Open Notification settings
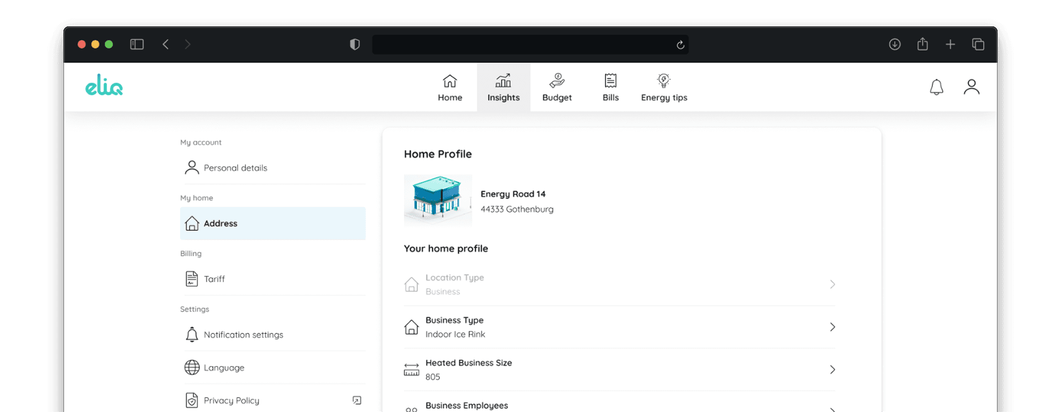1061x412 pixels. [273, 335]
